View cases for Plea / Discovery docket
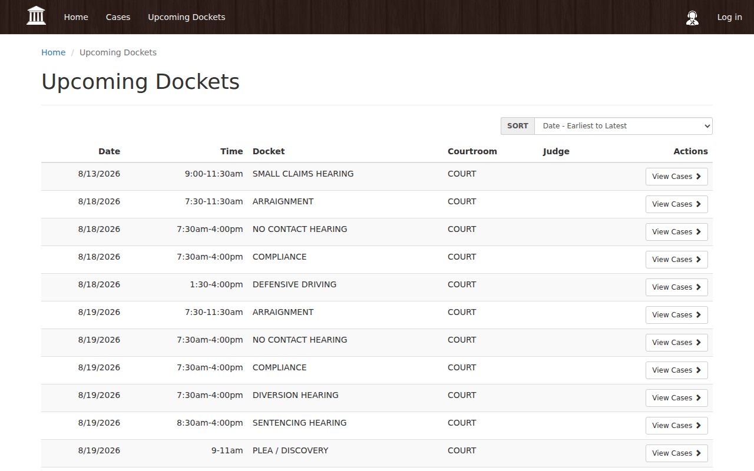This screenshot has width=754, height=471. point(676,453)
